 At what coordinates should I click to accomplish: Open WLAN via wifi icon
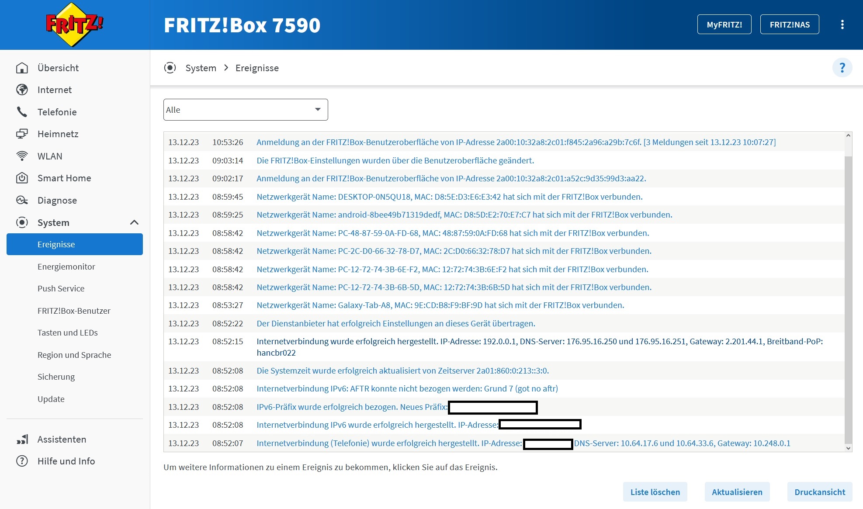coord(22,156)
